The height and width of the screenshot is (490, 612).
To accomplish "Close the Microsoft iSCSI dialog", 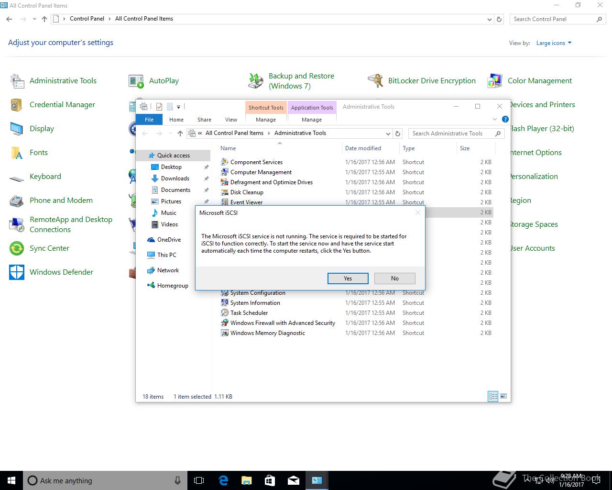I will point(418,212).
